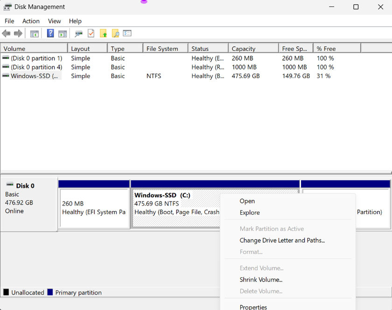392x310 pixels.
Task: Open the Action menu
Action: click(x=31, y=21)
